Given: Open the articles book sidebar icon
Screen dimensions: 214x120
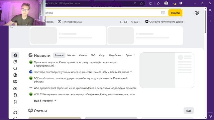Looking at the screenshot, I should point(15,82).
